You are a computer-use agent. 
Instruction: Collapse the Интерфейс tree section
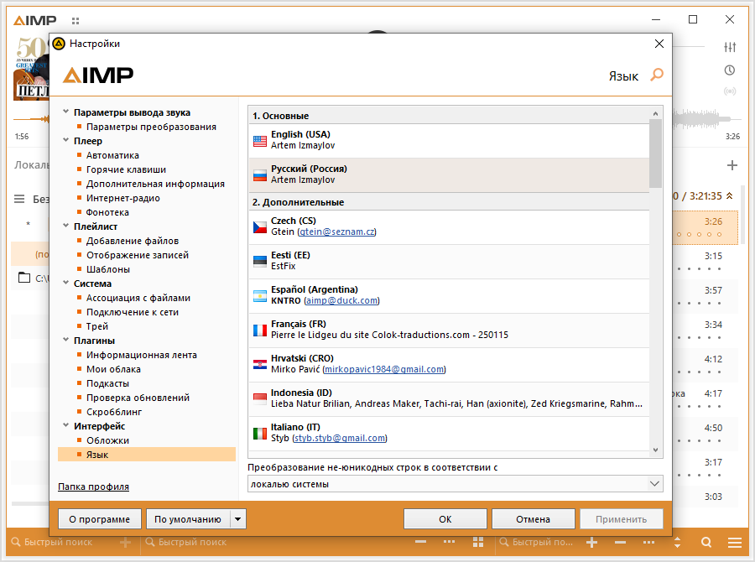click(x=66, y=425)
